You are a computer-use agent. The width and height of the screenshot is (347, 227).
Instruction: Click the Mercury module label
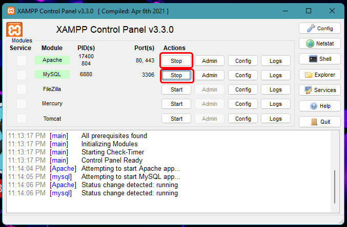click(x=52, y=103)
